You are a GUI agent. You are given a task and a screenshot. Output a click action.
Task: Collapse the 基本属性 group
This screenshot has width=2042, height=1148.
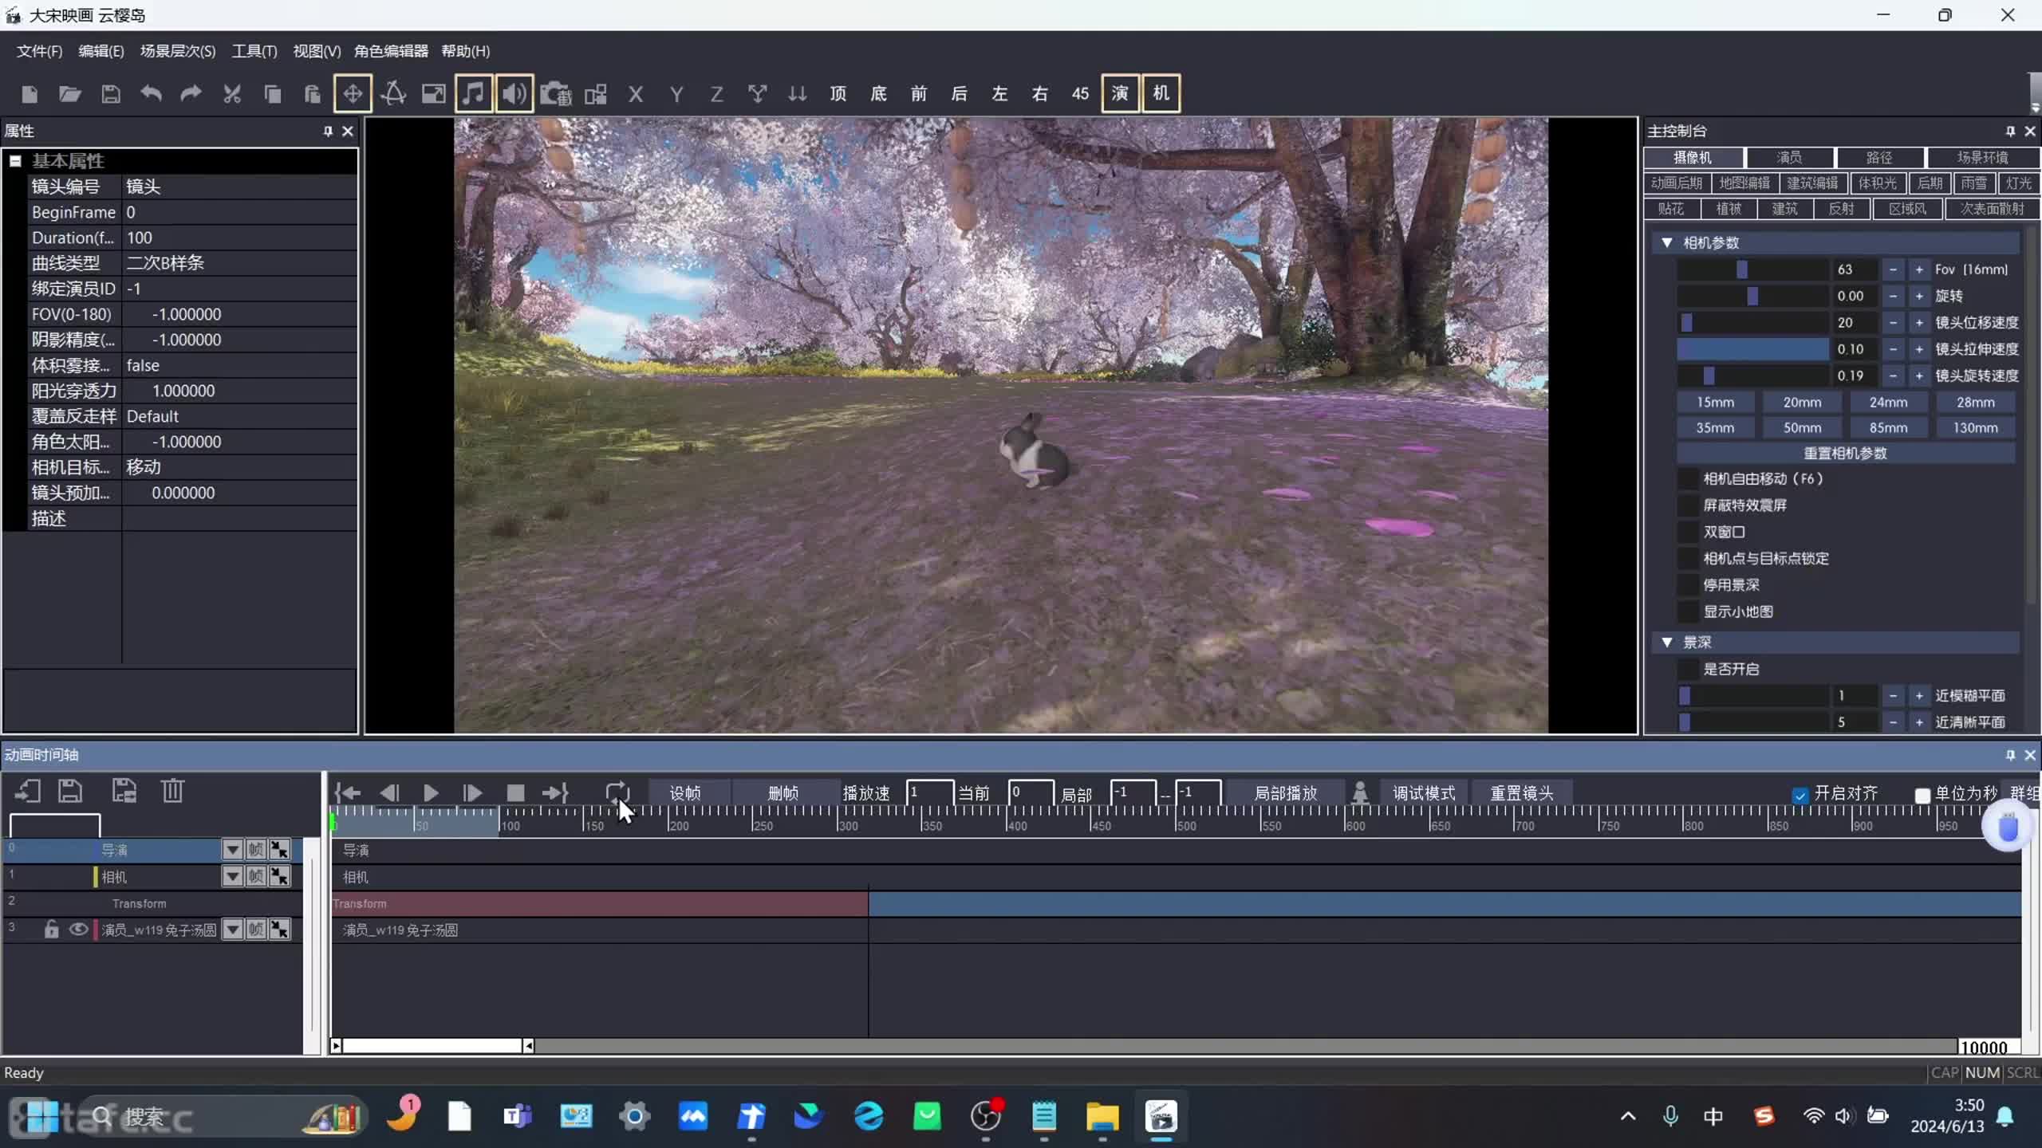click(15, 161)
